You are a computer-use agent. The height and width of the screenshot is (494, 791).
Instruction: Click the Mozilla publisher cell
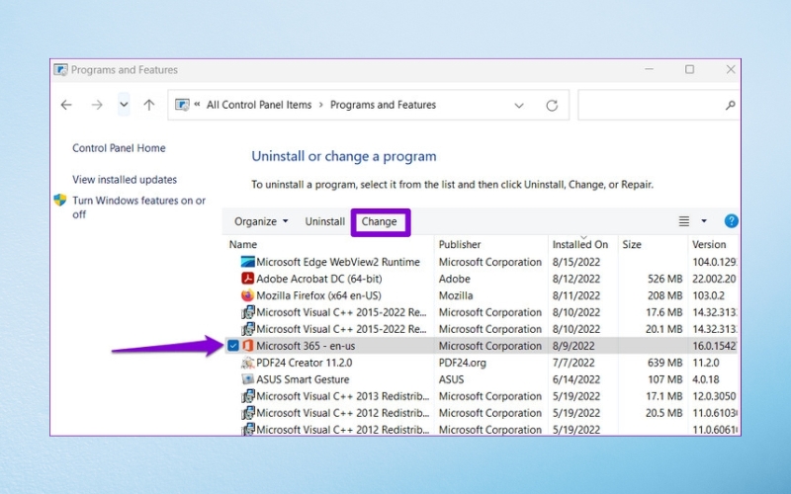click(456, 295)
